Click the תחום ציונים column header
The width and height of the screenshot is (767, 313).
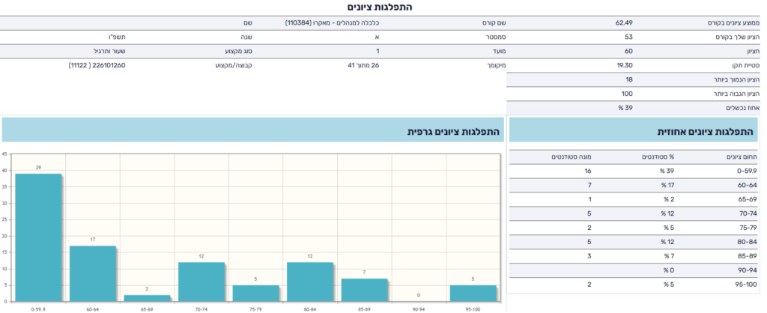[737, 156]
